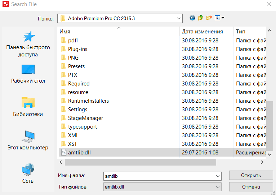Create a new folder icon
Image resolution: width=276 pixels, height=195 pixels.
(x=209, y=18)
